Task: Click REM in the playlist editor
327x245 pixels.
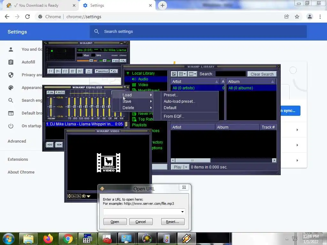Action: (59, 145)
